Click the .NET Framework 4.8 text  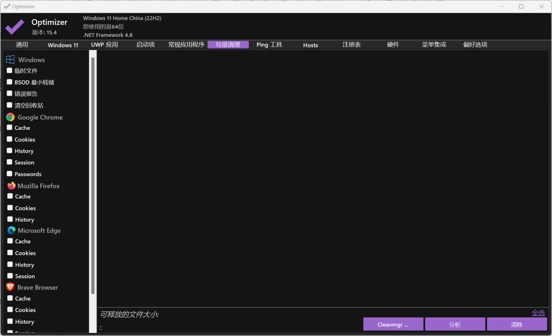[x=108, y=35]
